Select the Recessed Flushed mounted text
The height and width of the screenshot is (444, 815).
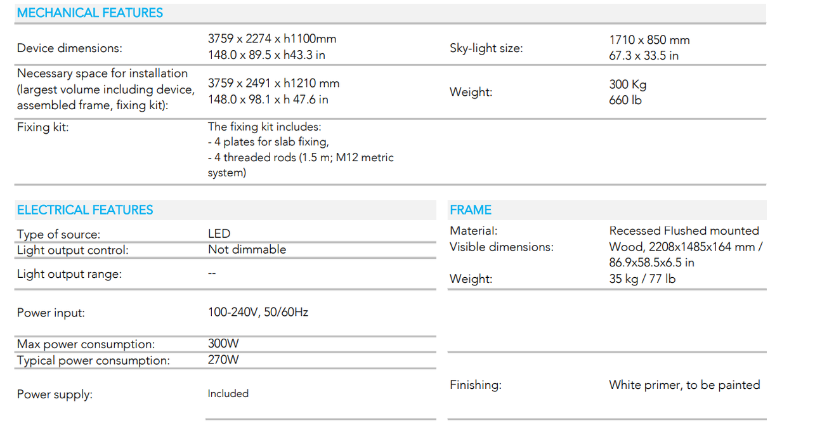click(x=684, y=231)
